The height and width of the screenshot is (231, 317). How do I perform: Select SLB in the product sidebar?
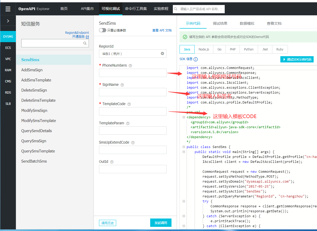(x=8, y=104)
